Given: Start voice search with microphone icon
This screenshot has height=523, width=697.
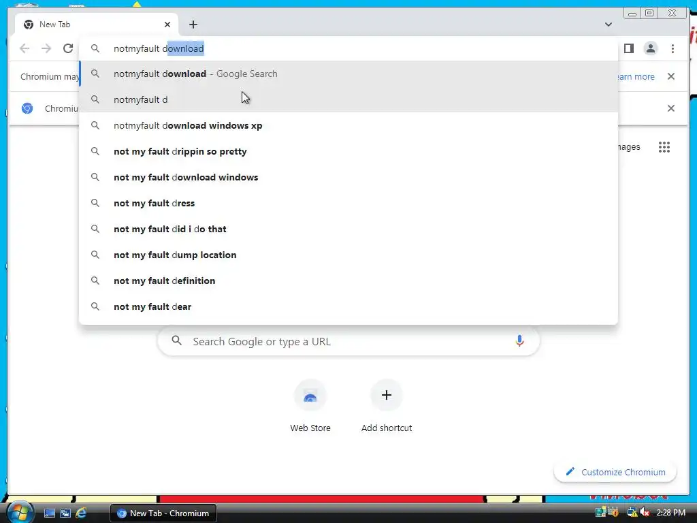Looking at the screenshot, I should pos(519,341).
